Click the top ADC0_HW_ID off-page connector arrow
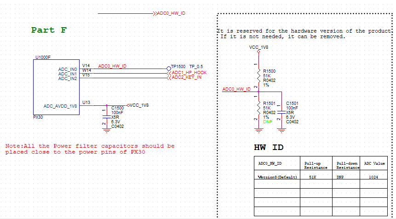396x219 pixels. [155, 13]
